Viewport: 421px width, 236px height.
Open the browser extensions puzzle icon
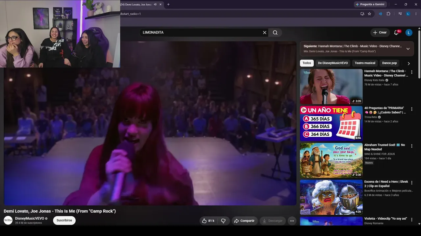[x=388, y=14]
